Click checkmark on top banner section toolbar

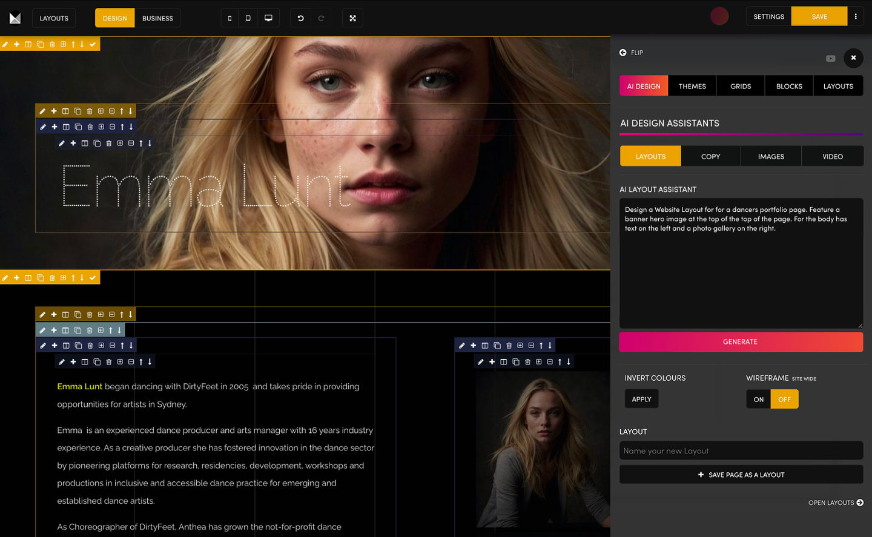(93, 44)
